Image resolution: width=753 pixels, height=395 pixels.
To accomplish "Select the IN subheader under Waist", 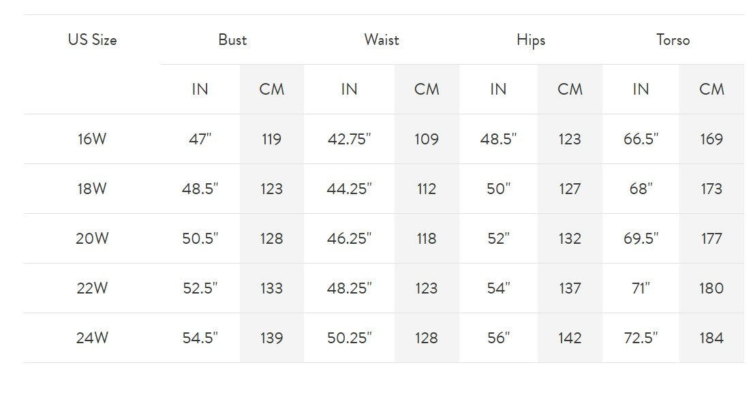I will pos(349,90).
